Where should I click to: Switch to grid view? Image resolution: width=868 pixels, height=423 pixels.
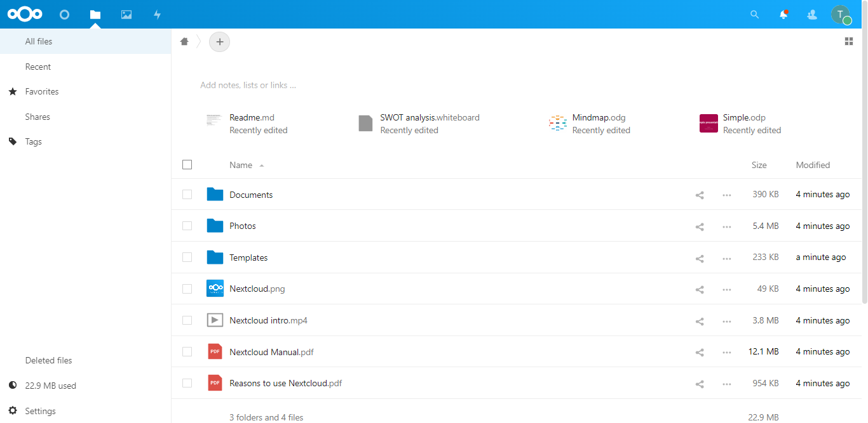point(848,41)
